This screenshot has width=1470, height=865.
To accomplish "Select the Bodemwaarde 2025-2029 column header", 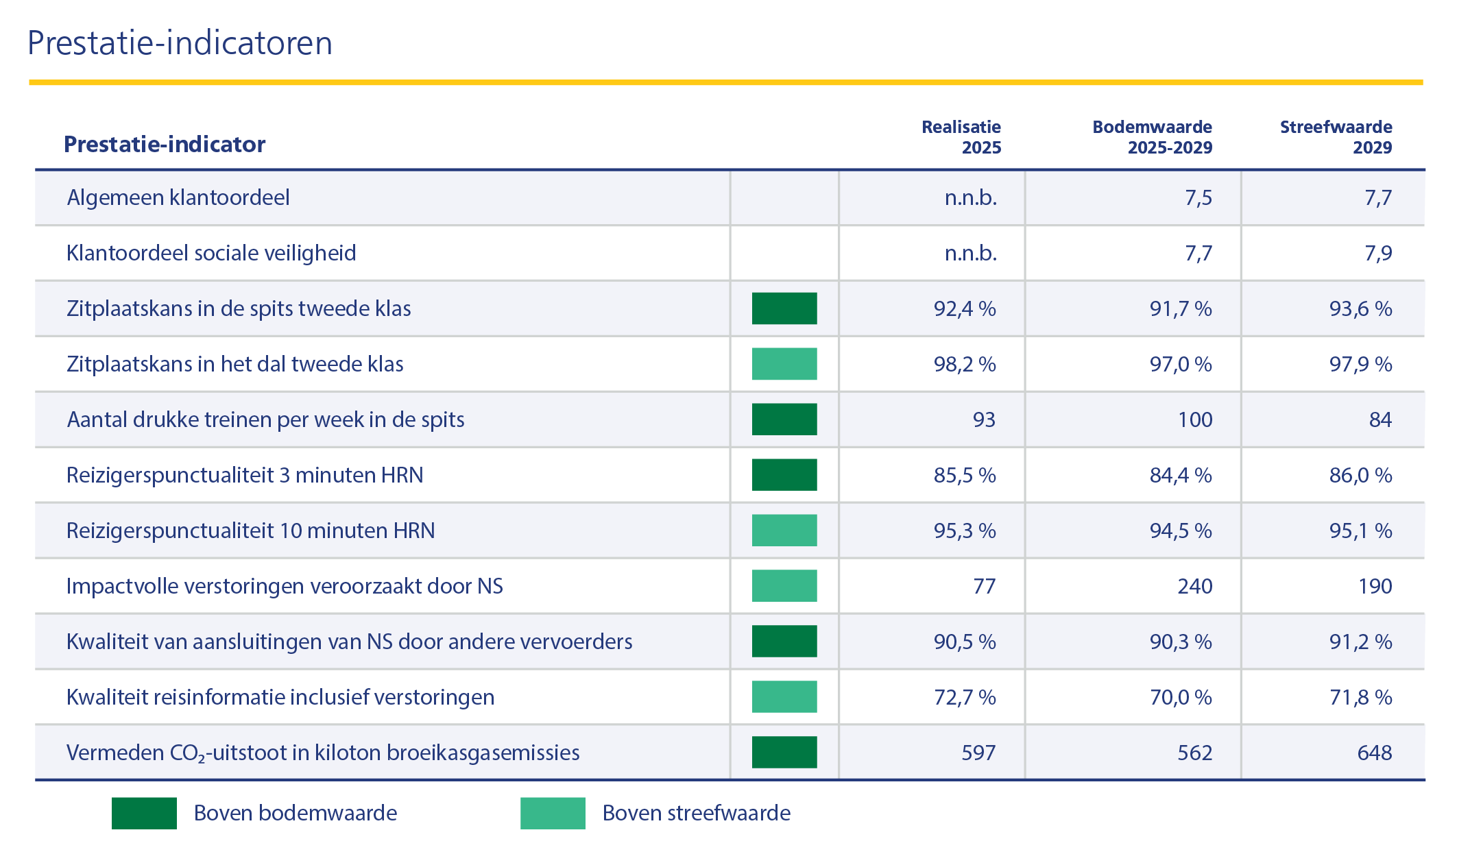I will tap(1152, 137).
